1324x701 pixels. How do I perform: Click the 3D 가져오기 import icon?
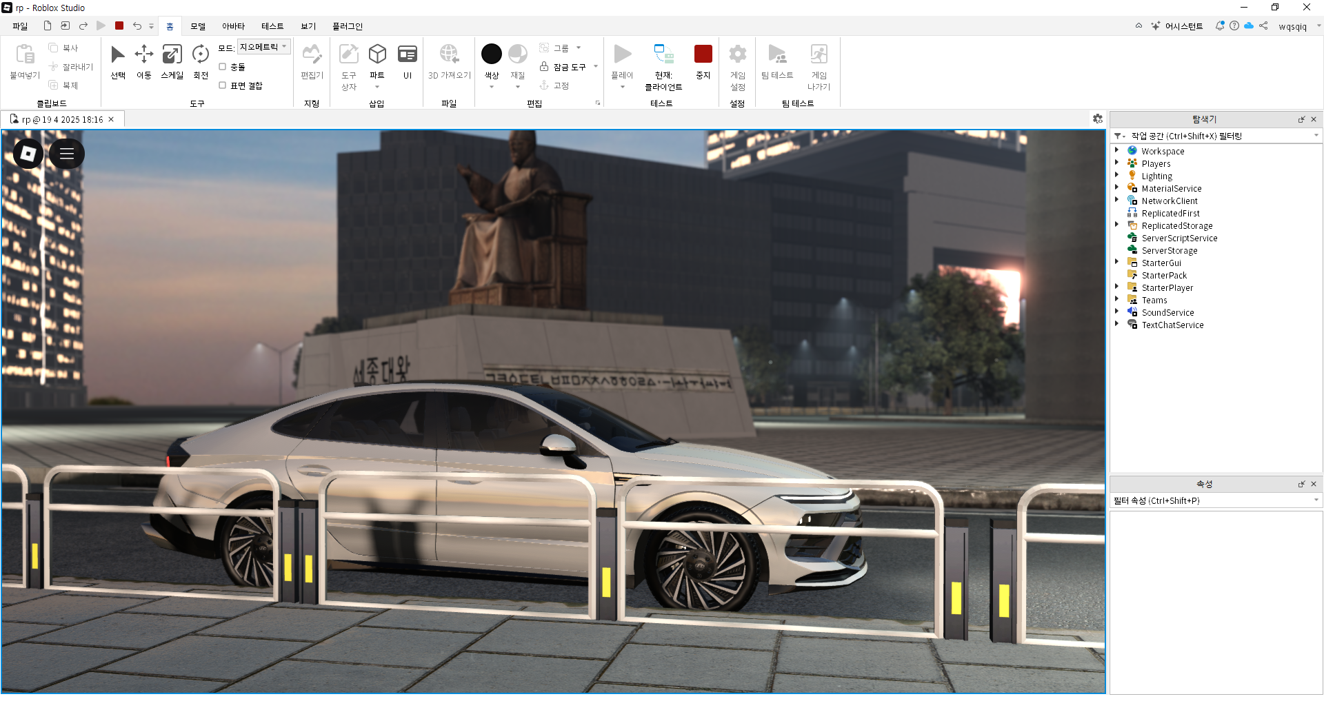pos(449,54)
